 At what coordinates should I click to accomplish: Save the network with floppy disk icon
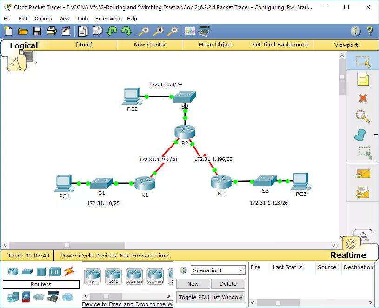pos(37,31)
